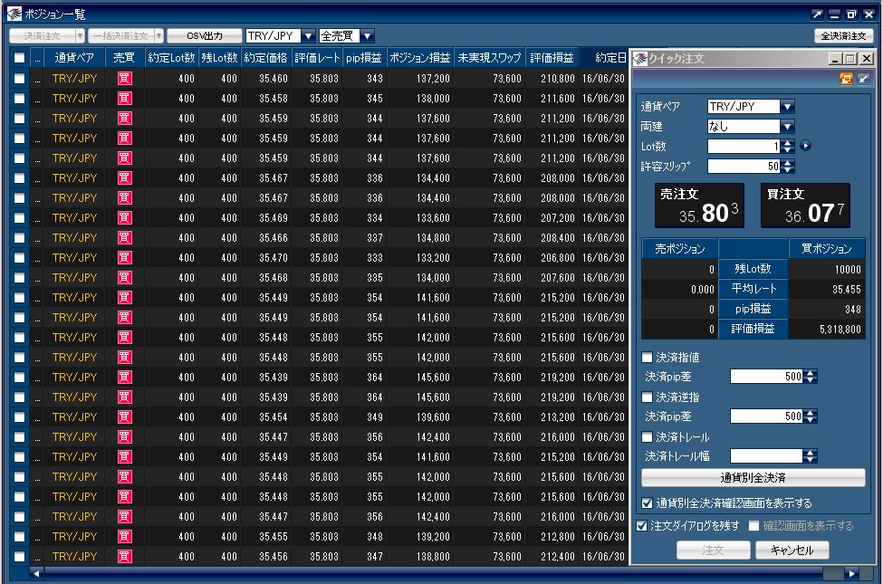Click the CSV出力 button
This screenshot has width=883, height=584.
tap(205, 36)
